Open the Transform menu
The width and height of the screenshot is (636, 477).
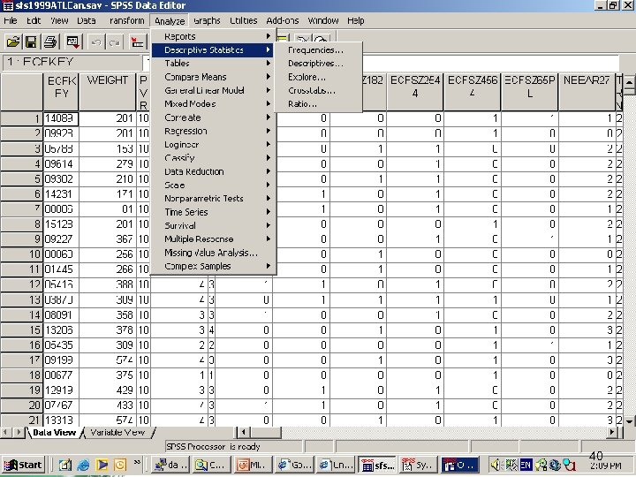tap(126, 20)
